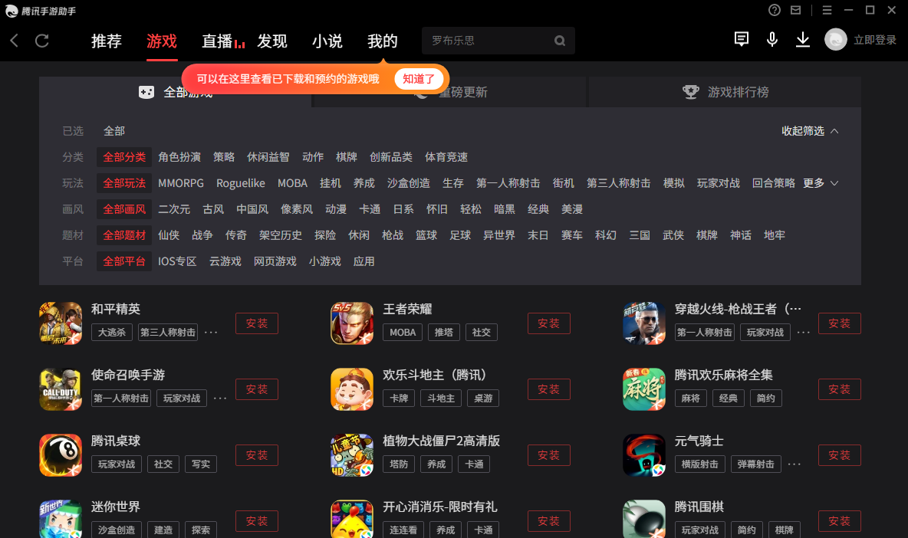
Task: Filter by 云游戏 platform
Action: [225, 261]
